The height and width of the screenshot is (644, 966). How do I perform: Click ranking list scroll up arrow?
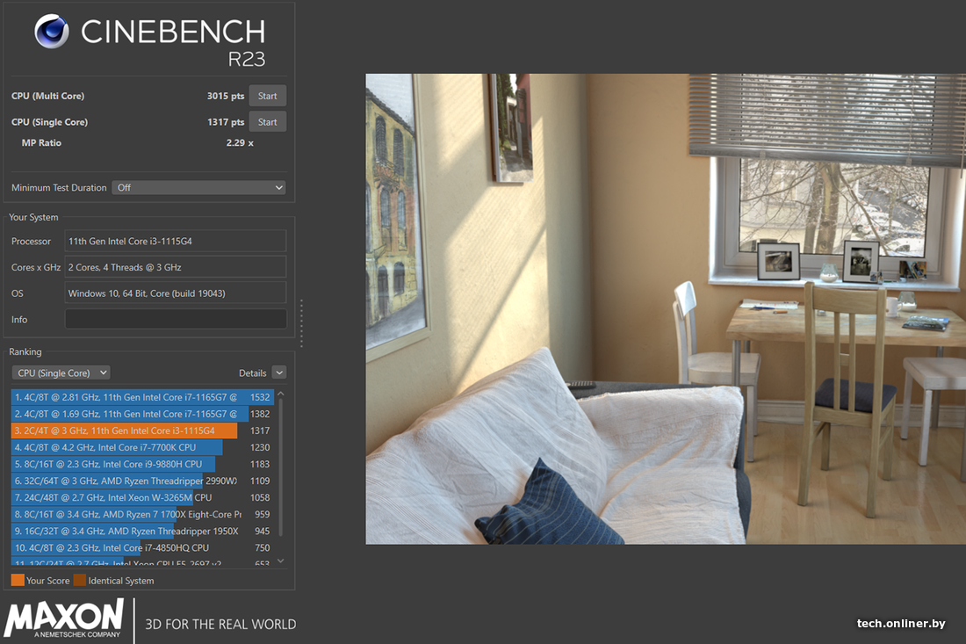(x=281, y=394)
